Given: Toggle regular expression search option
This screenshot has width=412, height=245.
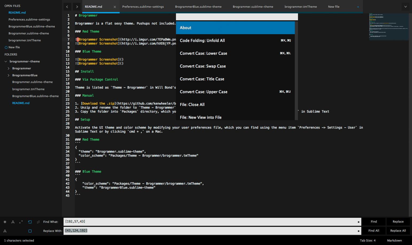Looking at the screenshot, I should click(5, 222).
